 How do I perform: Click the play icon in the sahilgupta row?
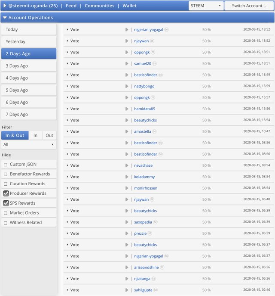coord(127,290)
